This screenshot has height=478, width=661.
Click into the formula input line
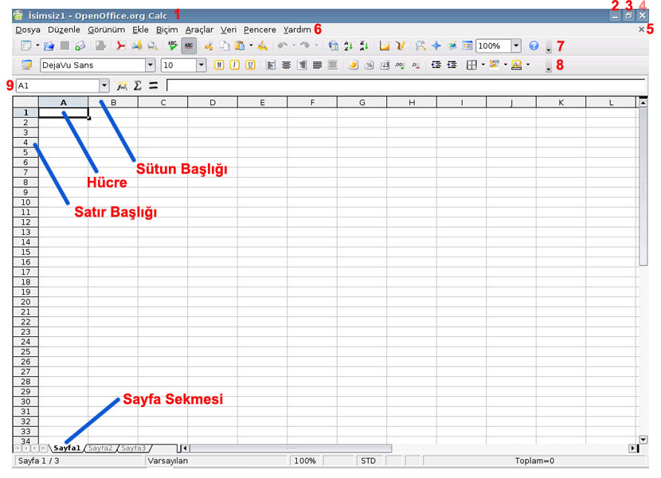coord(406,86)
